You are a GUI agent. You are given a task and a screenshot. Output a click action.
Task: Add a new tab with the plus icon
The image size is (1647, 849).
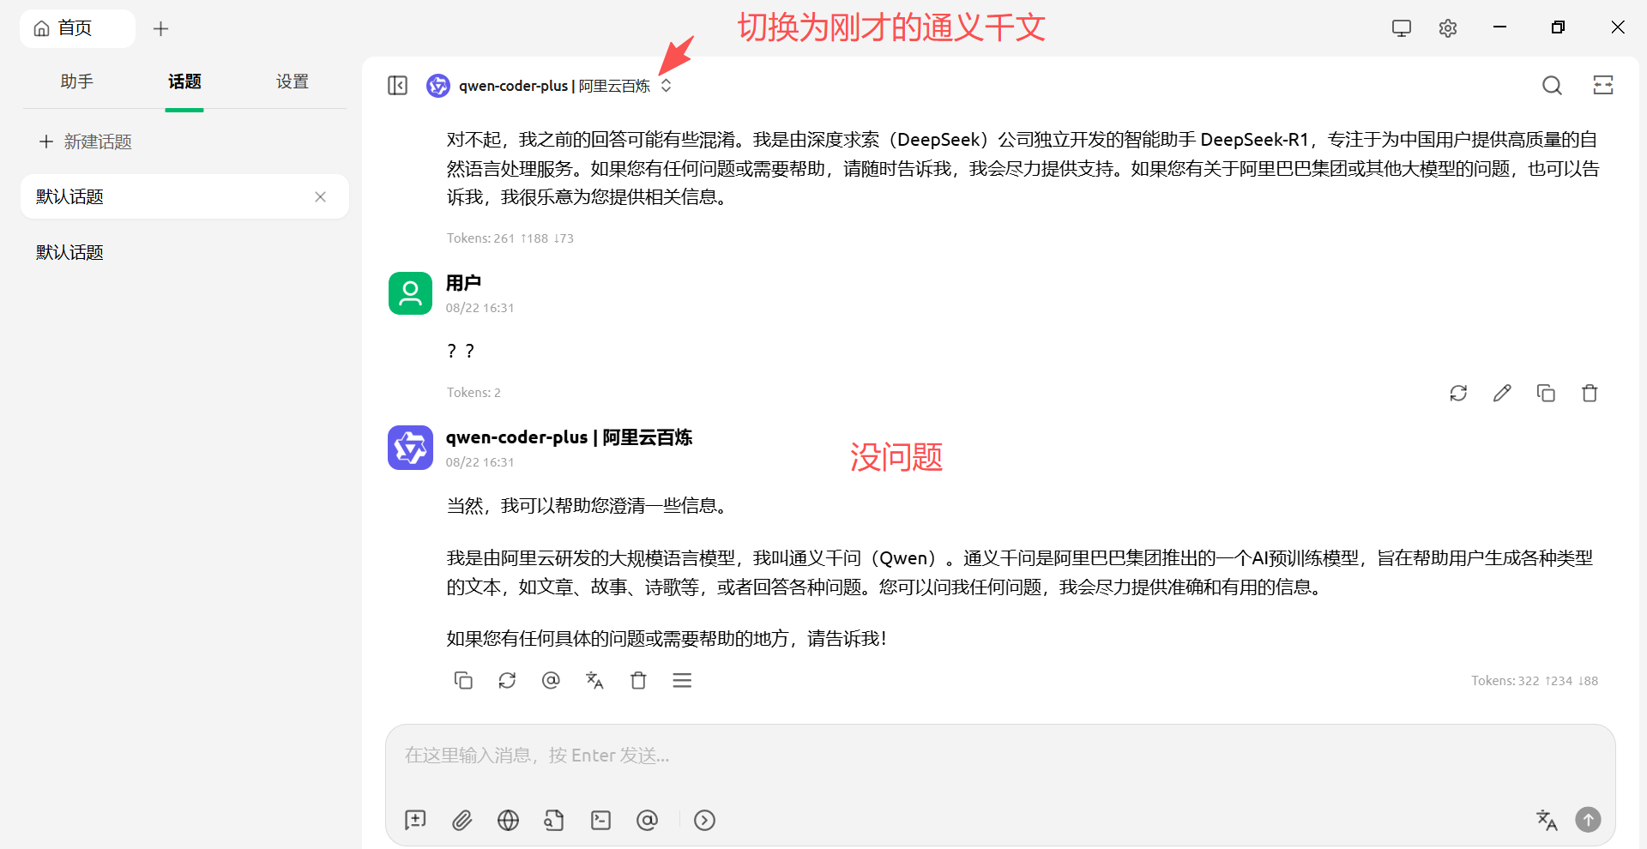(160, 28)
